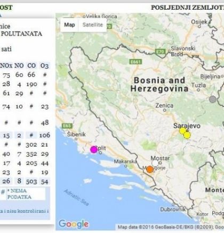
Task: Click the E70 road sign near Slavonski Brod
Action: pyautogui.click(x=161, y=52)
